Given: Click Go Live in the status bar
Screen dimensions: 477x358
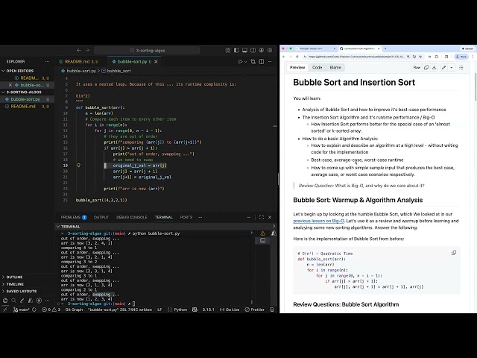Looking at the screenshot, I should click(x=230, y=310).
